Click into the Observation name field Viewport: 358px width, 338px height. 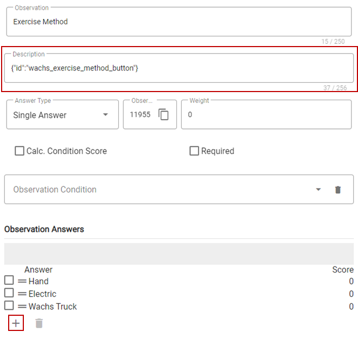[x=179, y=22]
